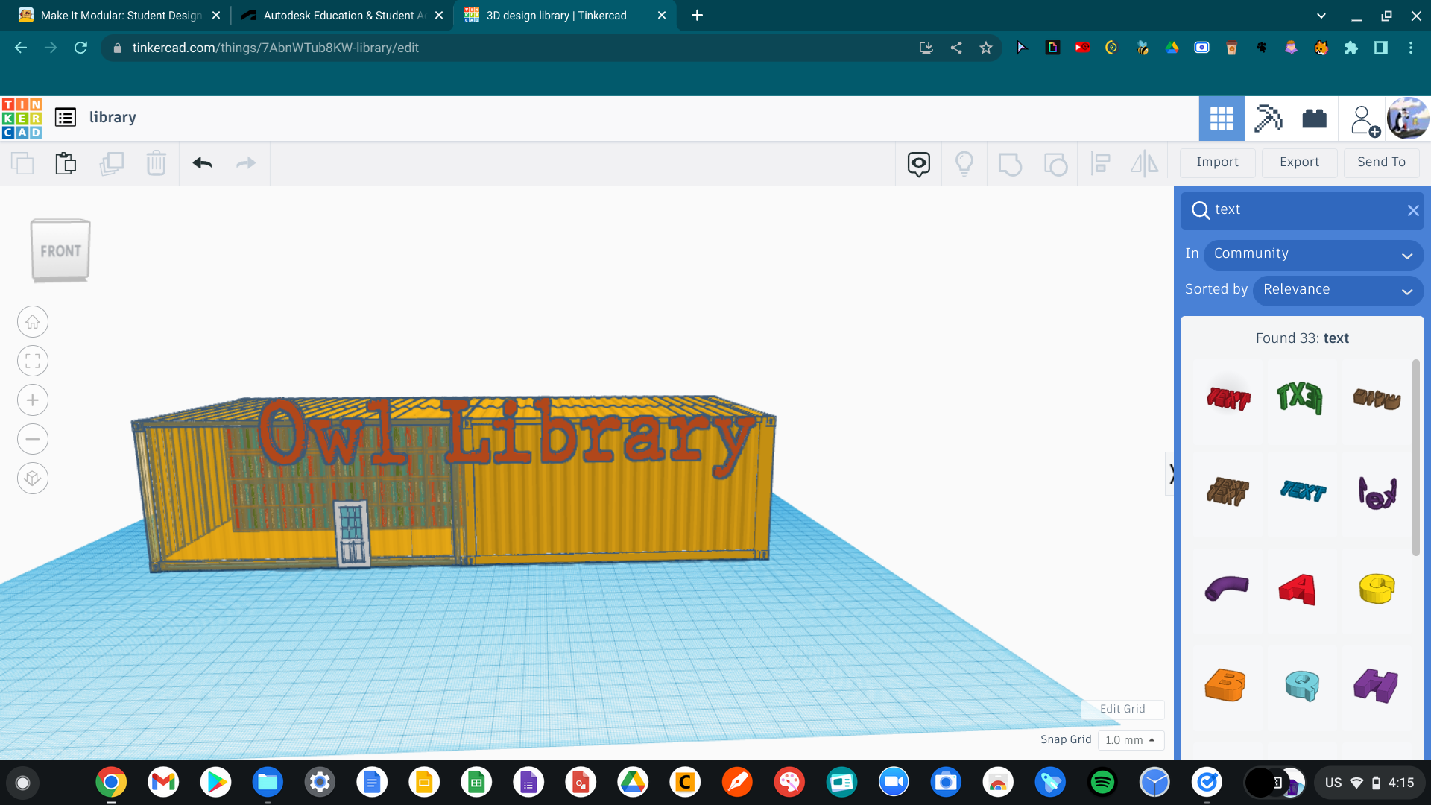Open the Tinkercad home menu icon

pyautogui.click(x=22, y=117)
